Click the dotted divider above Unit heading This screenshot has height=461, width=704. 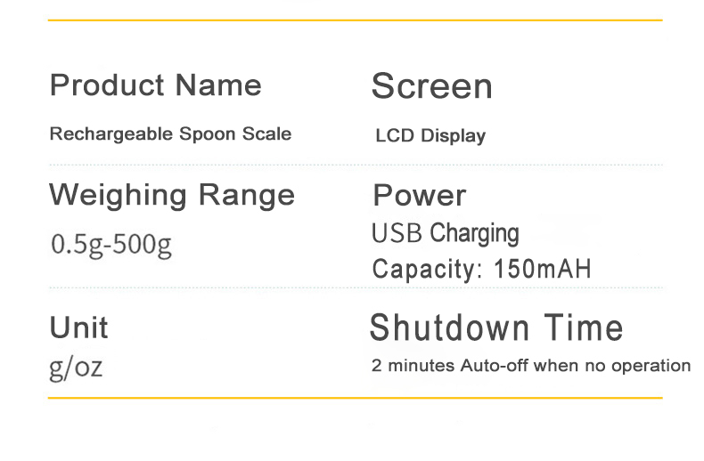click(355, 287)
